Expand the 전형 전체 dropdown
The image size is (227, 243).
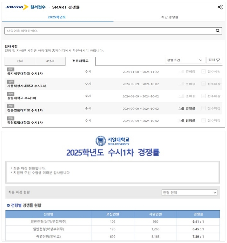click(189, 193)
